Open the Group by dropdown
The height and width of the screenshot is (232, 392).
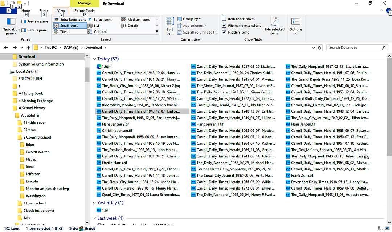pos(189,19)
